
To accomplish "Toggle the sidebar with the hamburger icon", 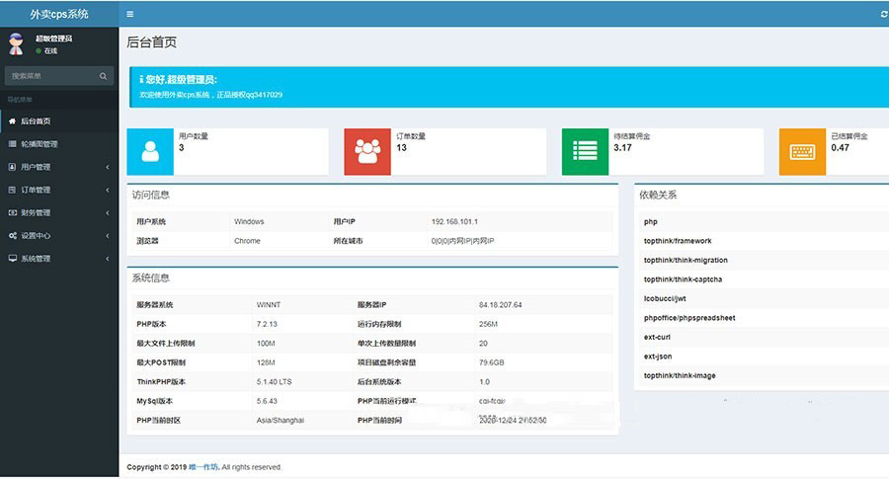I will (x=130, y=14).
